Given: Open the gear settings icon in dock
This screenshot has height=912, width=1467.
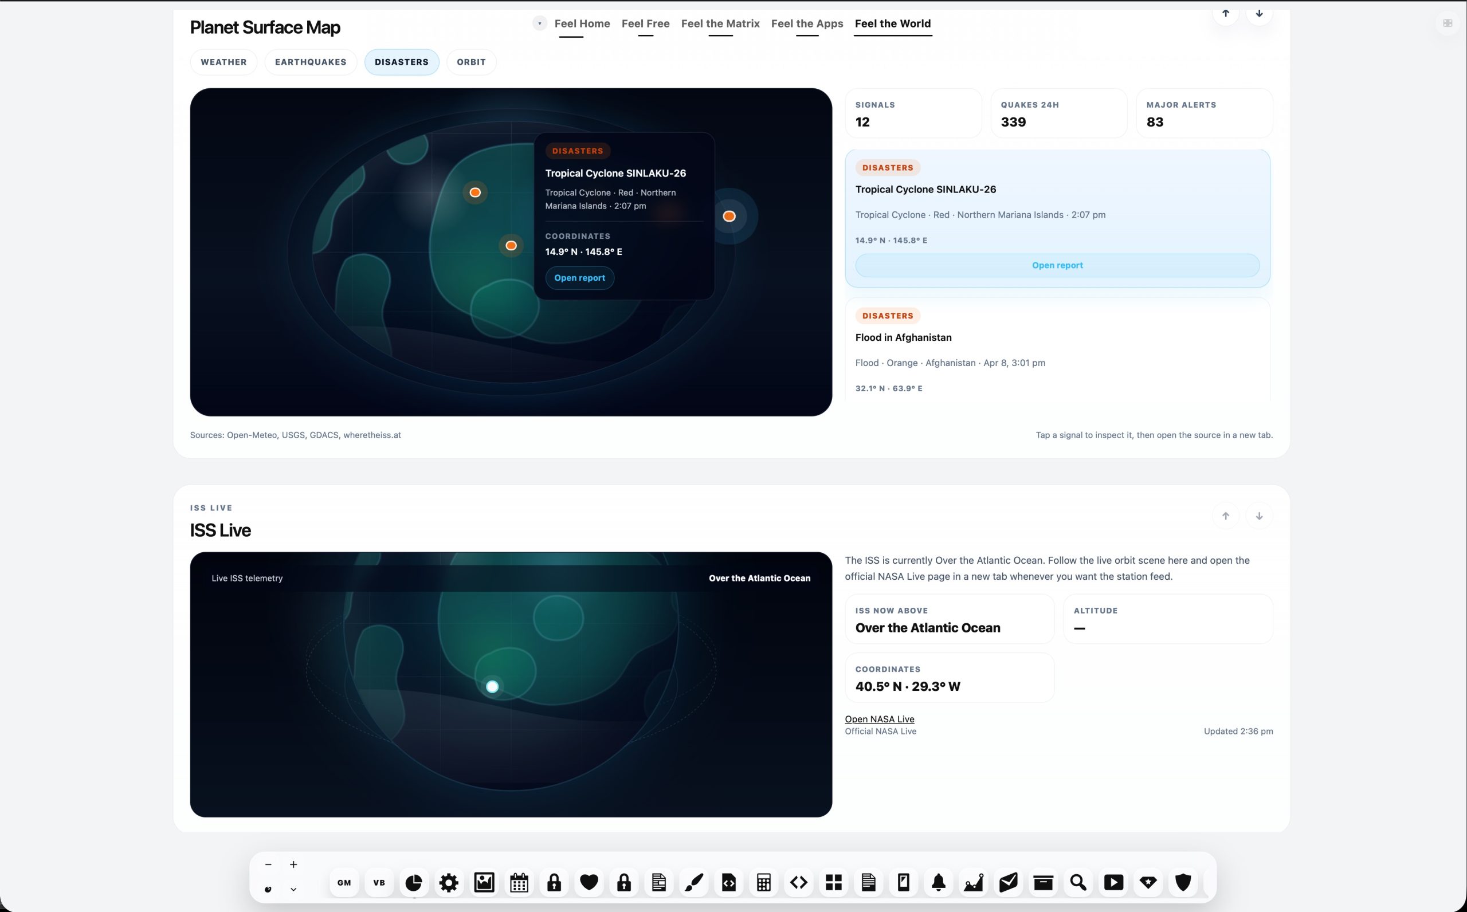Looking at the screenshot, I should pyautogui.click(x=448, y=882).
